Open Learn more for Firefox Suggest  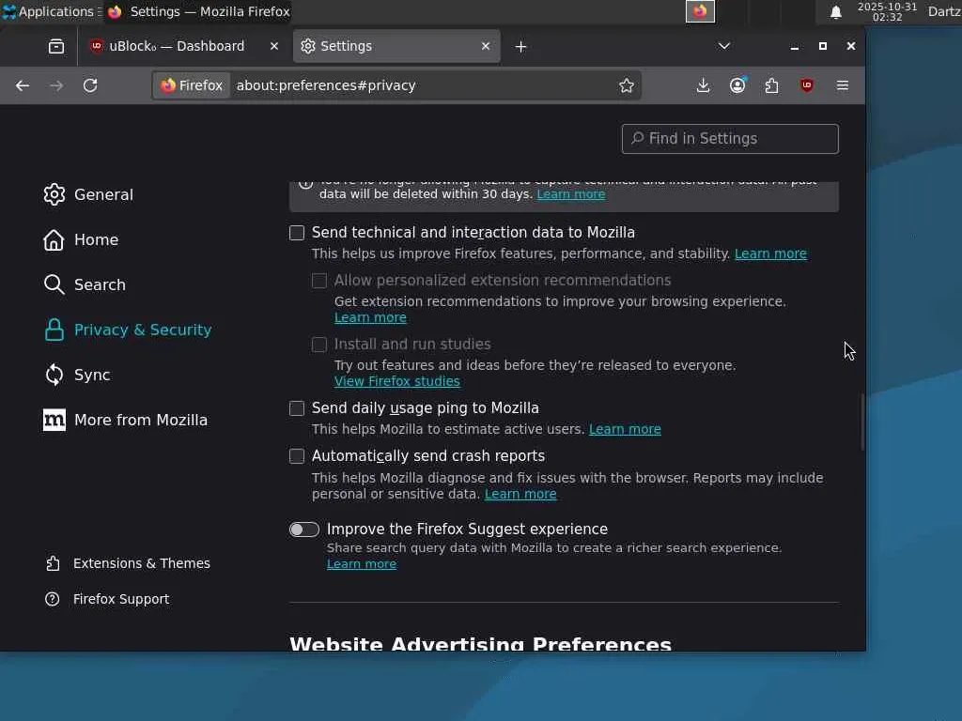pos(362,564)
